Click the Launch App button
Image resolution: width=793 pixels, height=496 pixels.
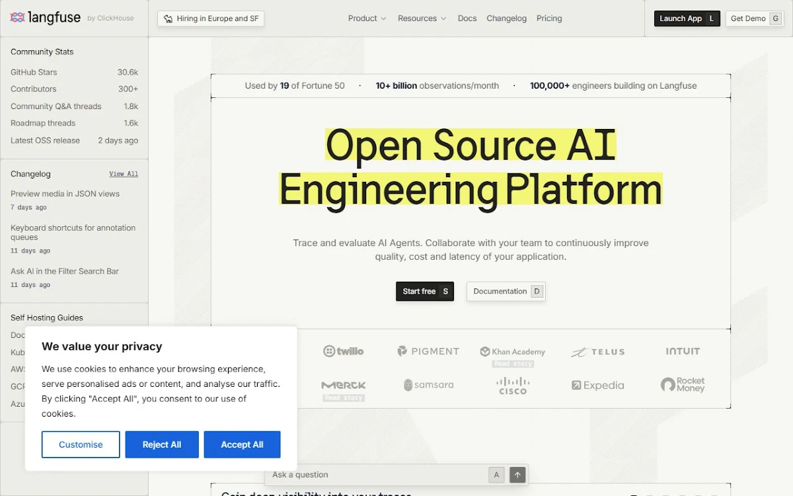tap(687, 19)
